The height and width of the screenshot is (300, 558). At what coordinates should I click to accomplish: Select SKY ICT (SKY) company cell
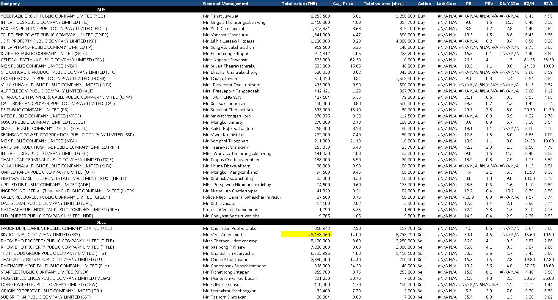click(40, 235)
